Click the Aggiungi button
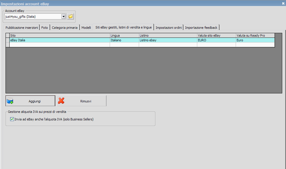 coord(30,101)
